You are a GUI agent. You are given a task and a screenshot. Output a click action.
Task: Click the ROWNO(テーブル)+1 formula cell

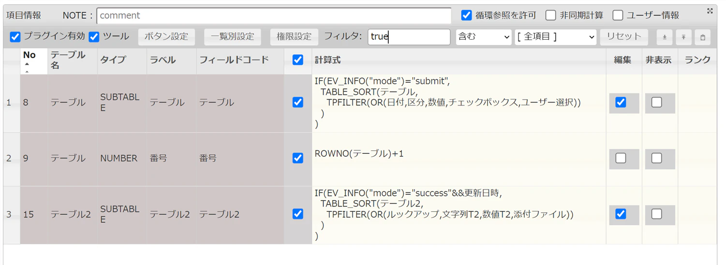(x=459, y=159)
